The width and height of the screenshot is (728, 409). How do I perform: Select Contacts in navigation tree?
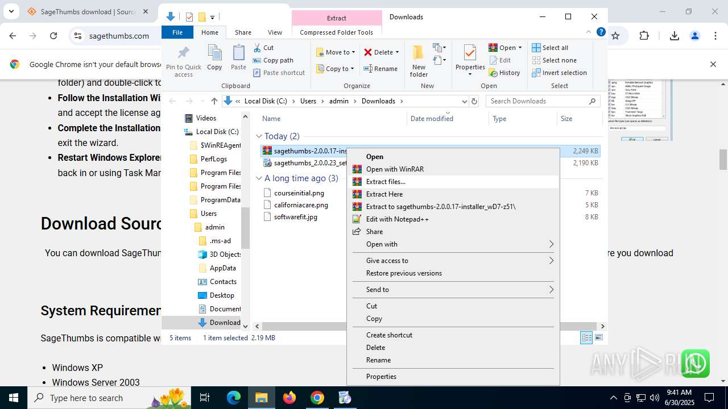pos(223,282)
